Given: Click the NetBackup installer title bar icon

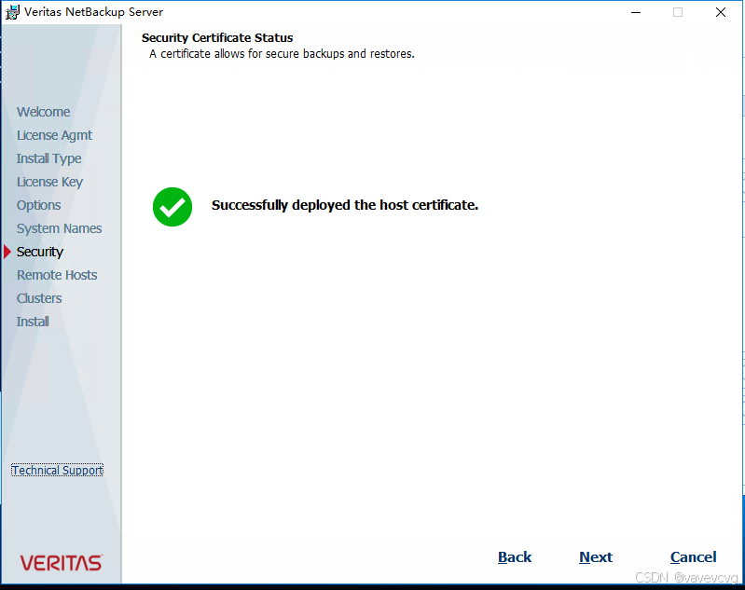Looking at the screenshot, I should [x=12, y=12].
